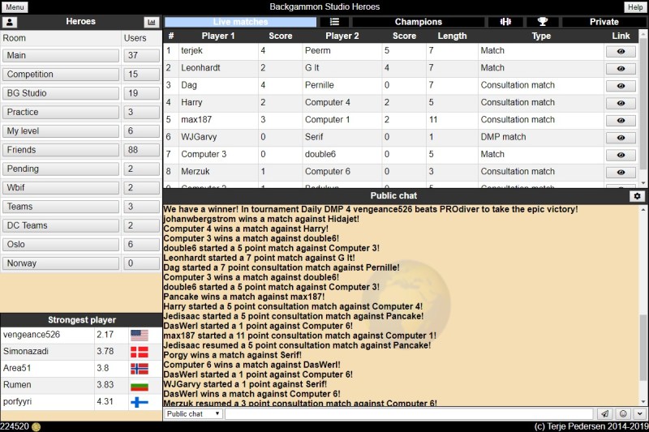Watch max187 vs Computer 1 via eye icon
The width and height of the screenshot is (649, 432).
pyautogui.click(x=621, y=120)
